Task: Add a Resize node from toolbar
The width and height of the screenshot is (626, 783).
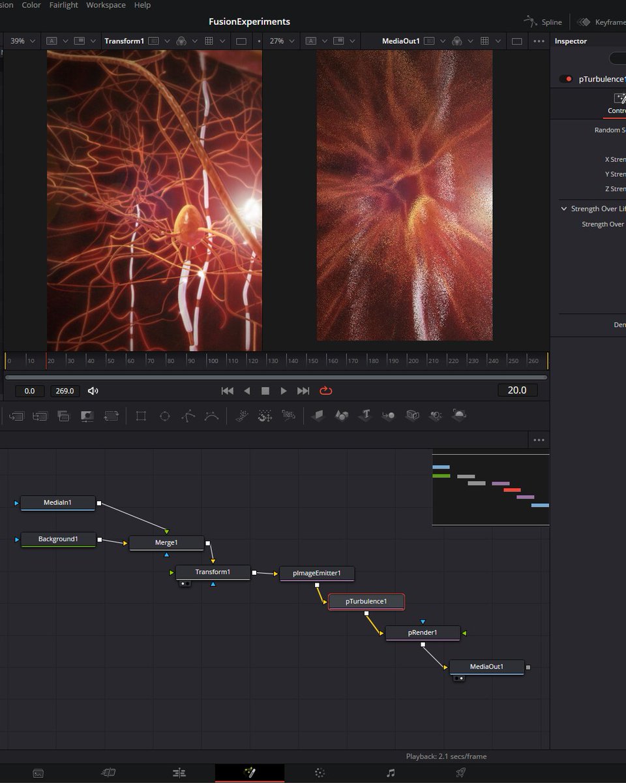Action: coord(87,416)
